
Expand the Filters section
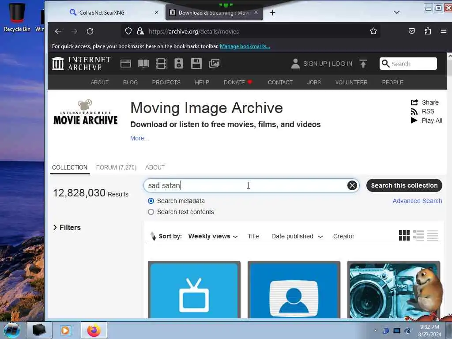tap(67, 227)
